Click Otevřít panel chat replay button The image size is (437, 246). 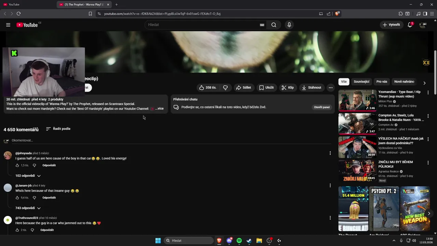(x=322, y=107)
